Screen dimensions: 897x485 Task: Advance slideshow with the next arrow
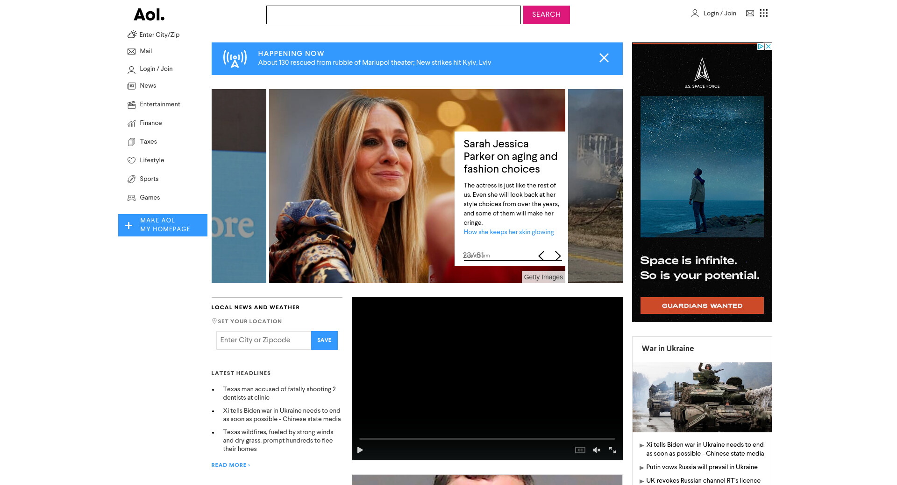pyautogui.click(x=558, y=256)
